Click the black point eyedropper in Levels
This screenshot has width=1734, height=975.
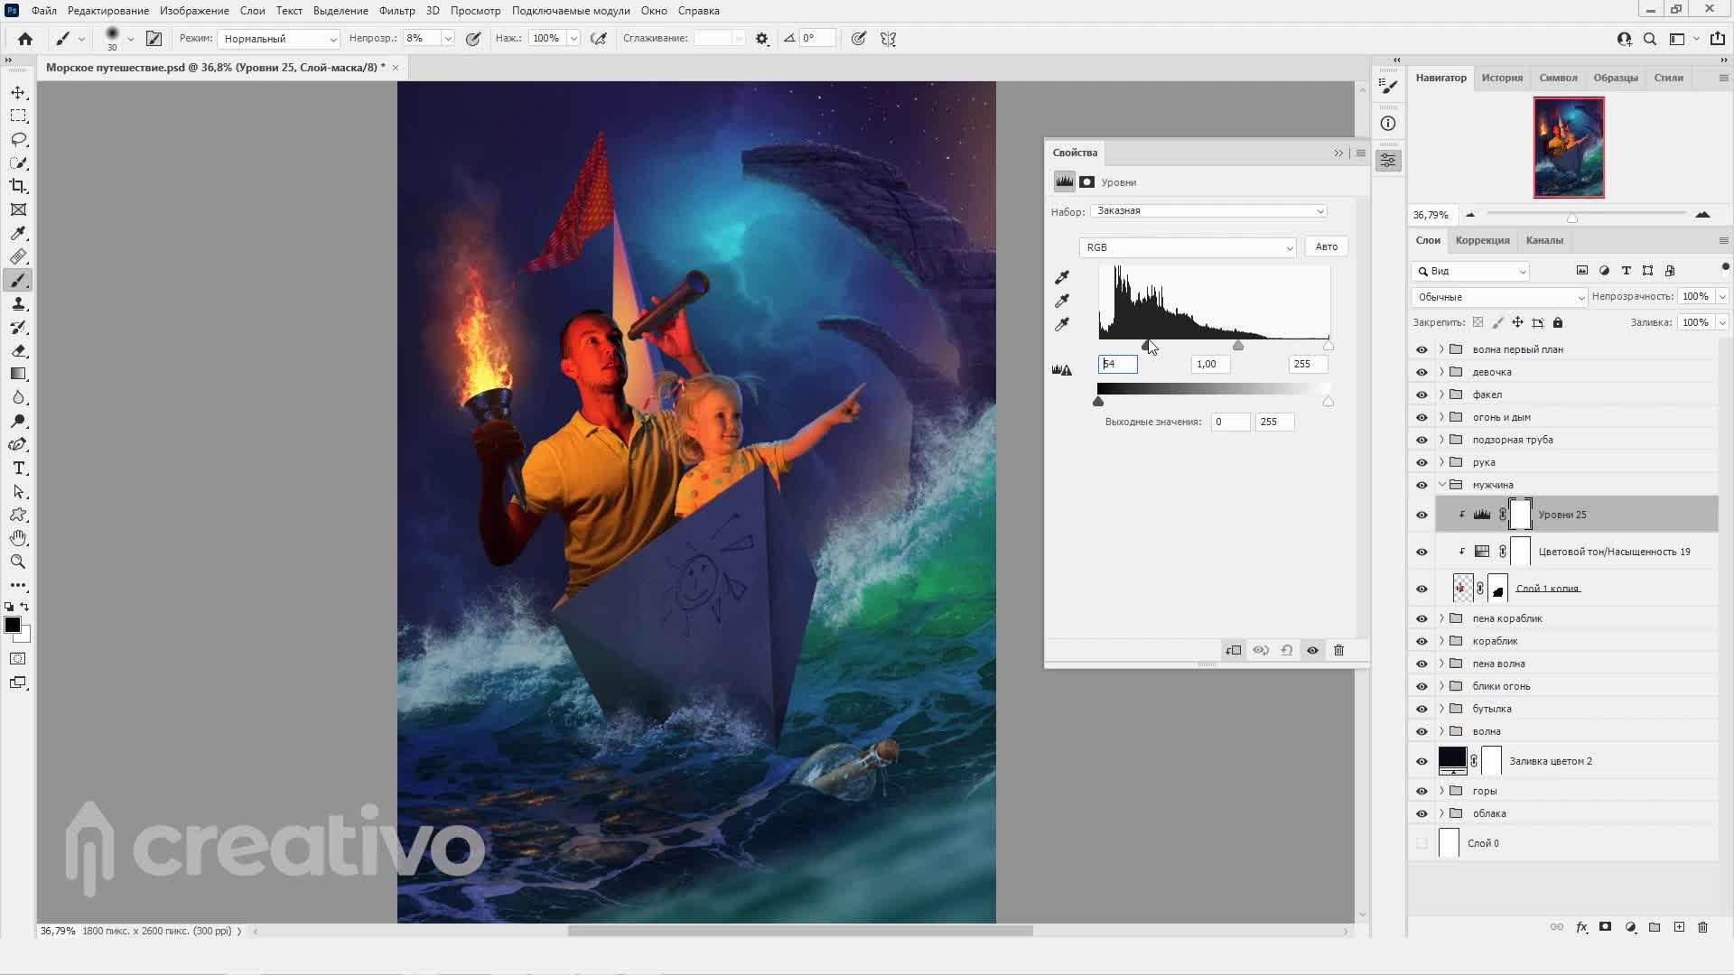(1062, 277)
